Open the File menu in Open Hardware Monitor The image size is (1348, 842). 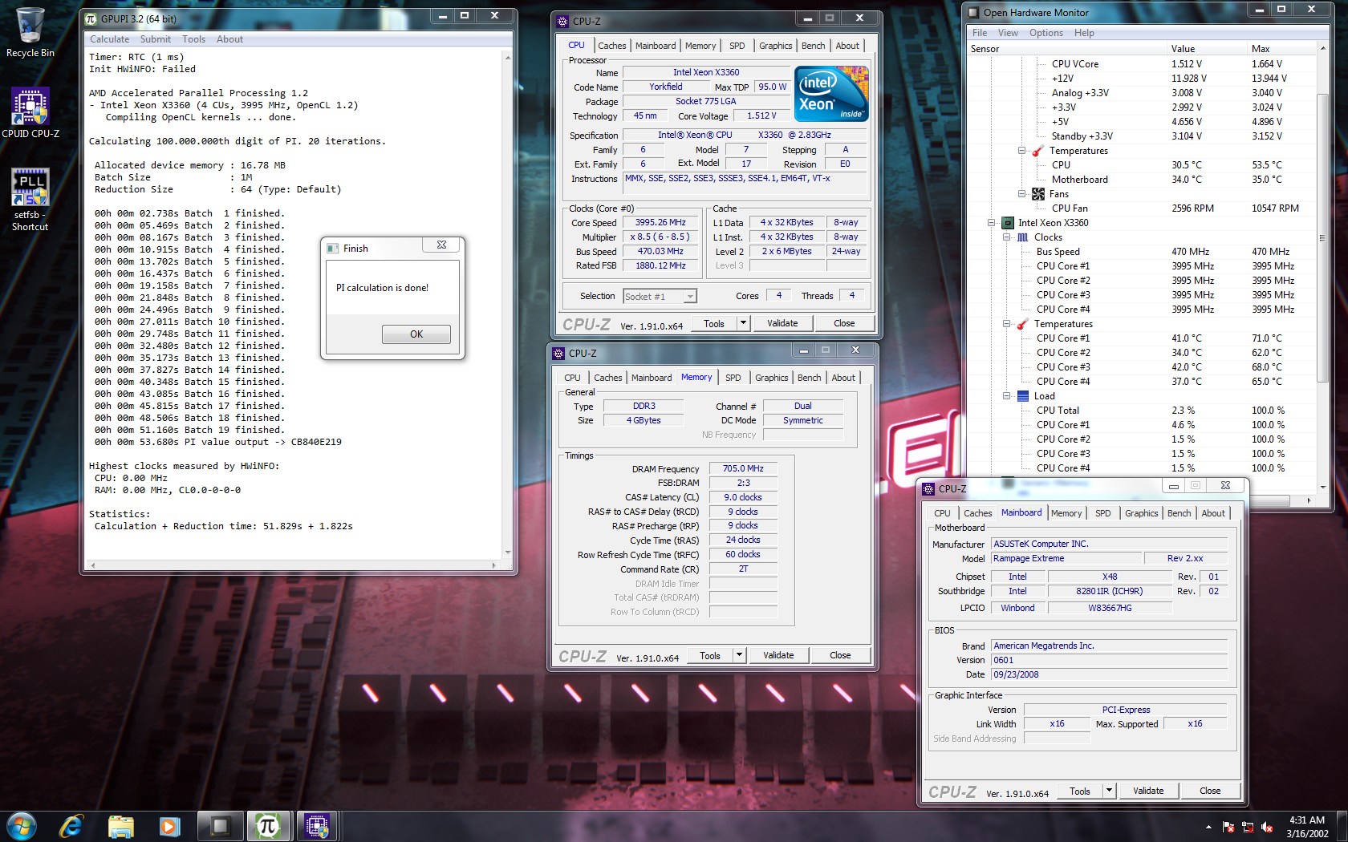(x=980, y=33)
